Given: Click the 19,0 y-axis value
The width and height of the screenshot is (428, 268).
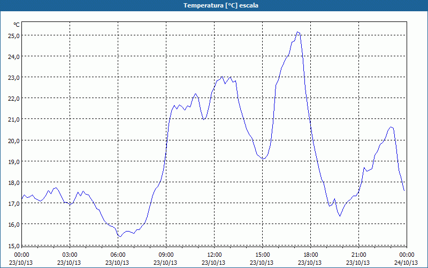Looking at the screenshot, I should pos(14,162).
